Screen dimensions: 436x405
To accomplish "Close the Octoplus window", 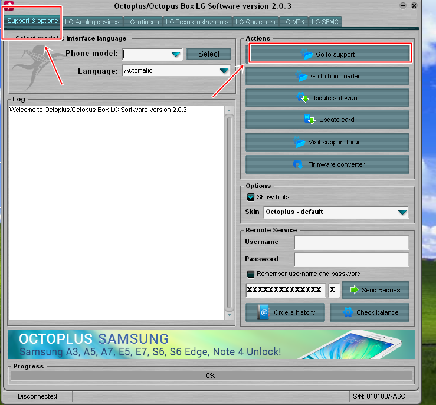I will point(414,5).
